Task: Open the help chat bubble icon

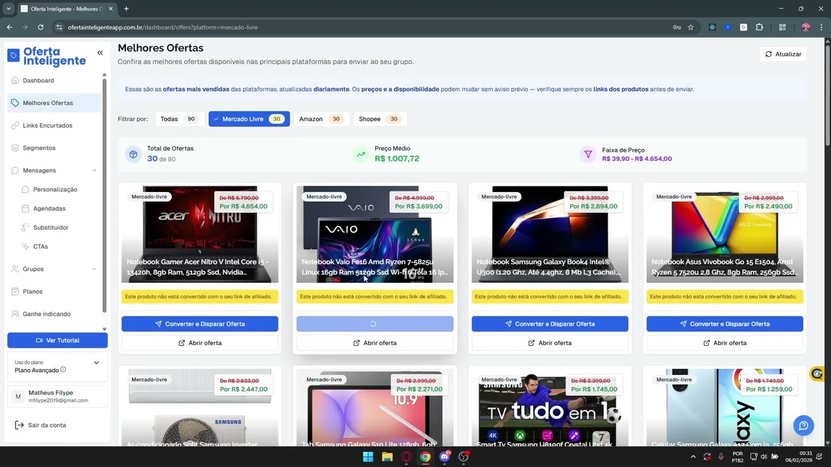Action: (x=803, y=425)
